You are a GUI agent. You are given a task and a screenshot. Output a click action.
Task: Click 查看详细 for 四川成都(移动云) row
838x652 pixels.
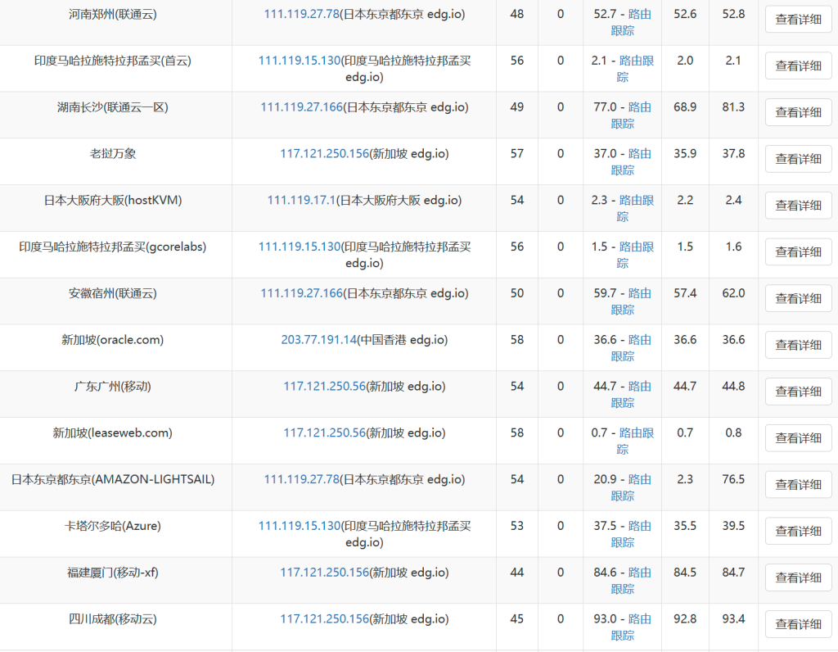[798, 624]
